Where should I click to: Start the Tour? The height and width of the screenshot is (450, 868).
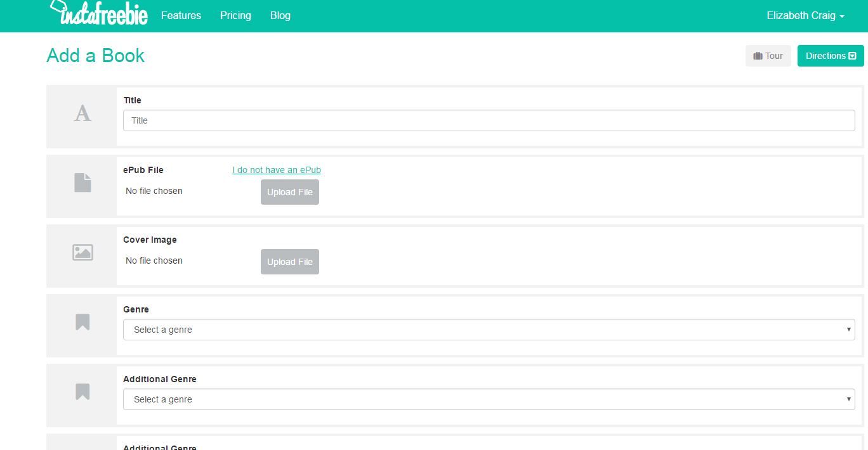768,56
